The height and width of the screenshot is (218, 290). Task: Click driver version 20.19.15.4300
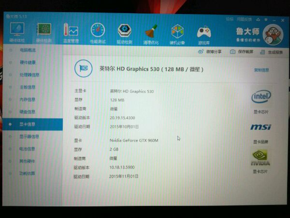pyautogui.click(x=122, y=118)
